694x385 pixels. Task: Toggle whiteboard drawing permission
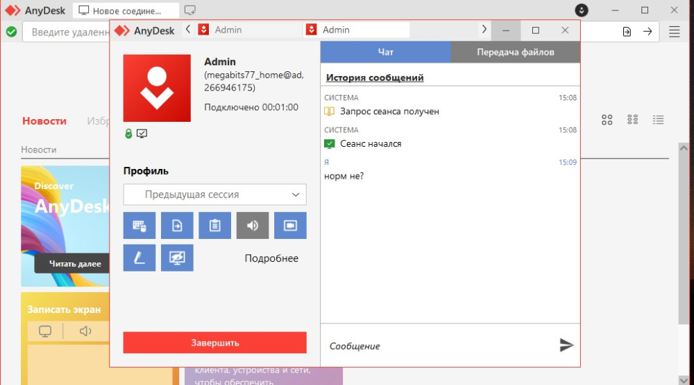pos(139,258)
